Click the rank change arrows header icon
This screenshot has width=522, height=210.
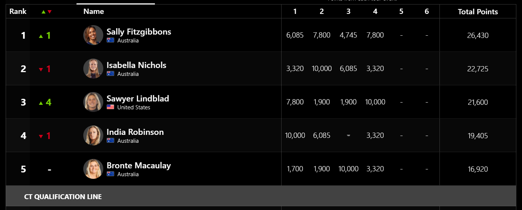point(47,12)
